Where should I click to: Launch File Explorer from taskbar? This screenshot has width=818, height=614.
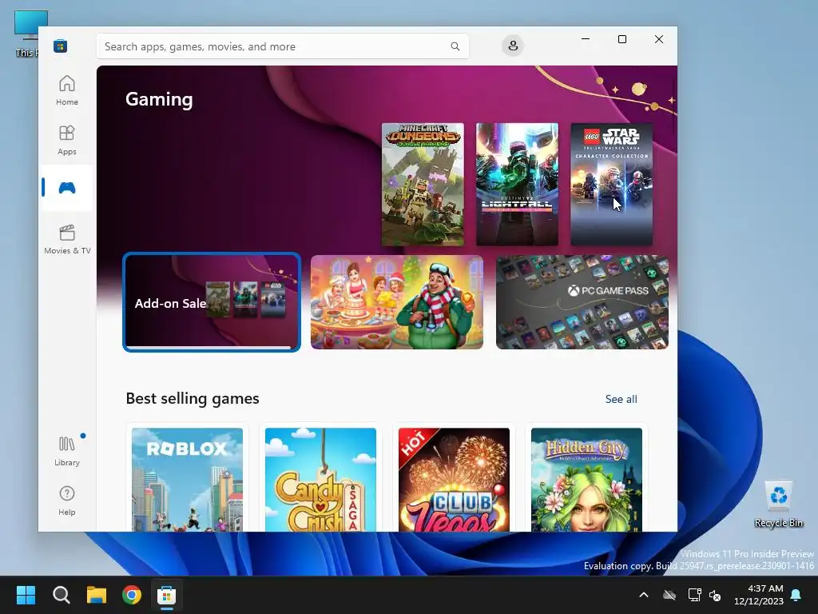coord(97,595)
